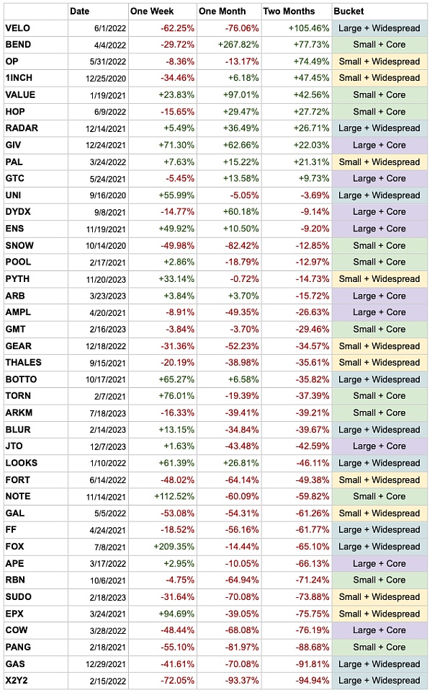Select the FOX one week +209.35% cell
Viewport: 432px width, 693px height.
pyautogui.click(x=171, y=547)
